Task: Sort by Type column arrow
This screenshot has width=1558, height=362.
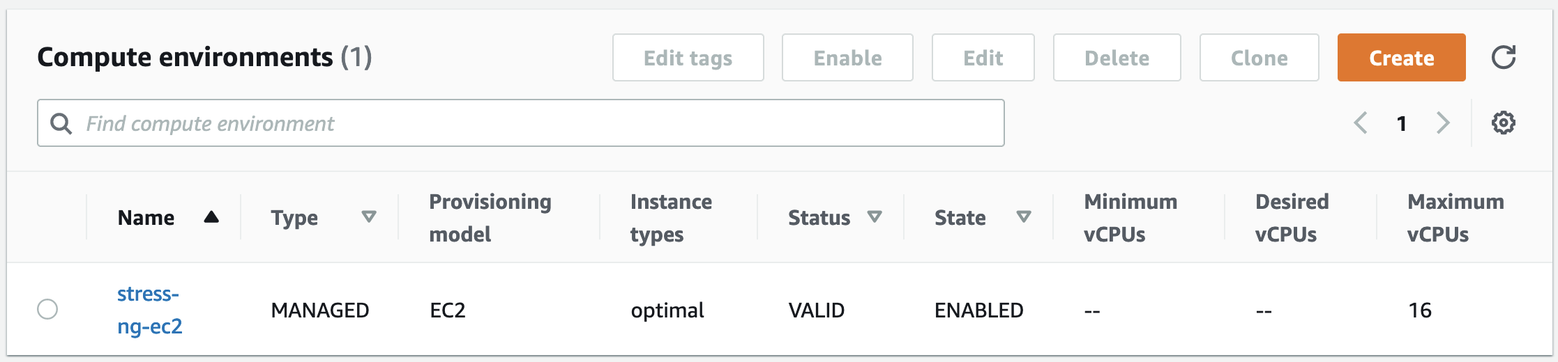Action: pyautogui.click(x=369, y=217)
